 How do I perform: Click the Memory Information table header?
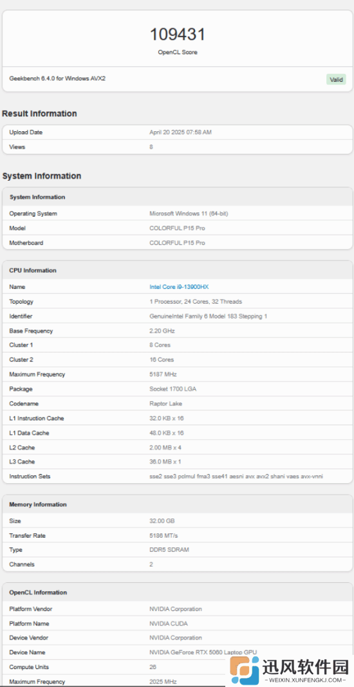coord(177,504)
